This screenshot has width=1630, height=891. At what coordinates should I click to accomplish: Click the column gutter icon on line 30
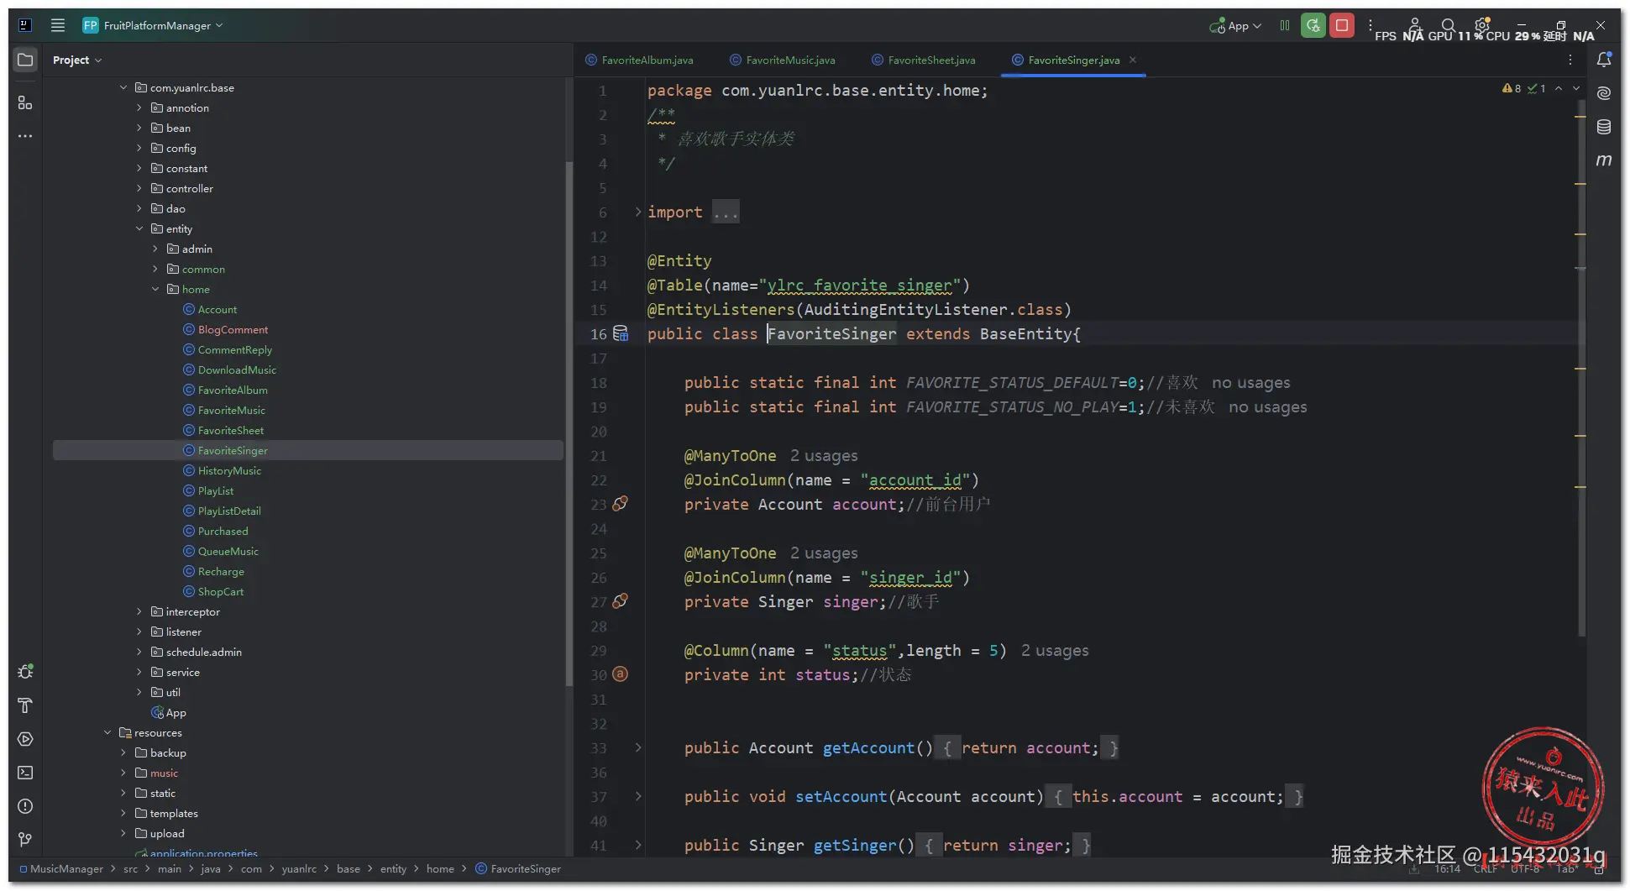pyautogui.click(x=621, y=674)
